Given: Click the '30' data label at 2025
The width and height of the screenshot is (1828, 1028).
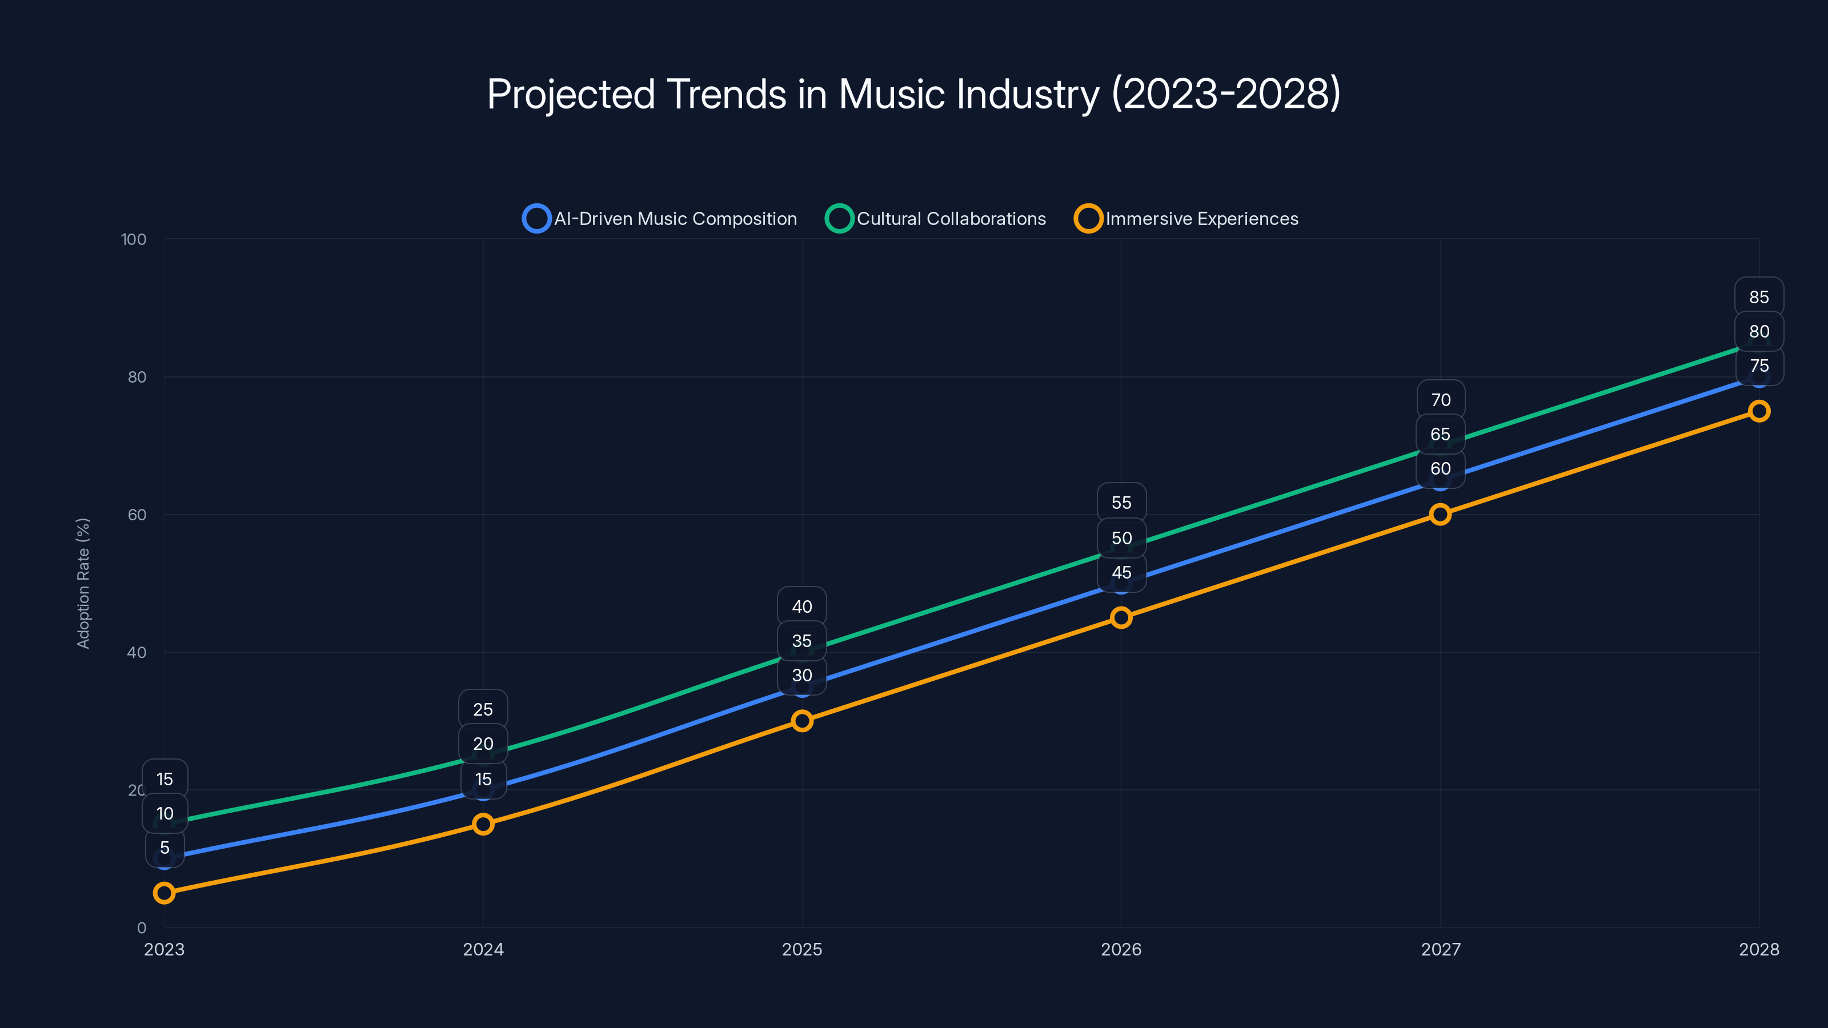Looking at the screenshot, I should click(802, 676).
